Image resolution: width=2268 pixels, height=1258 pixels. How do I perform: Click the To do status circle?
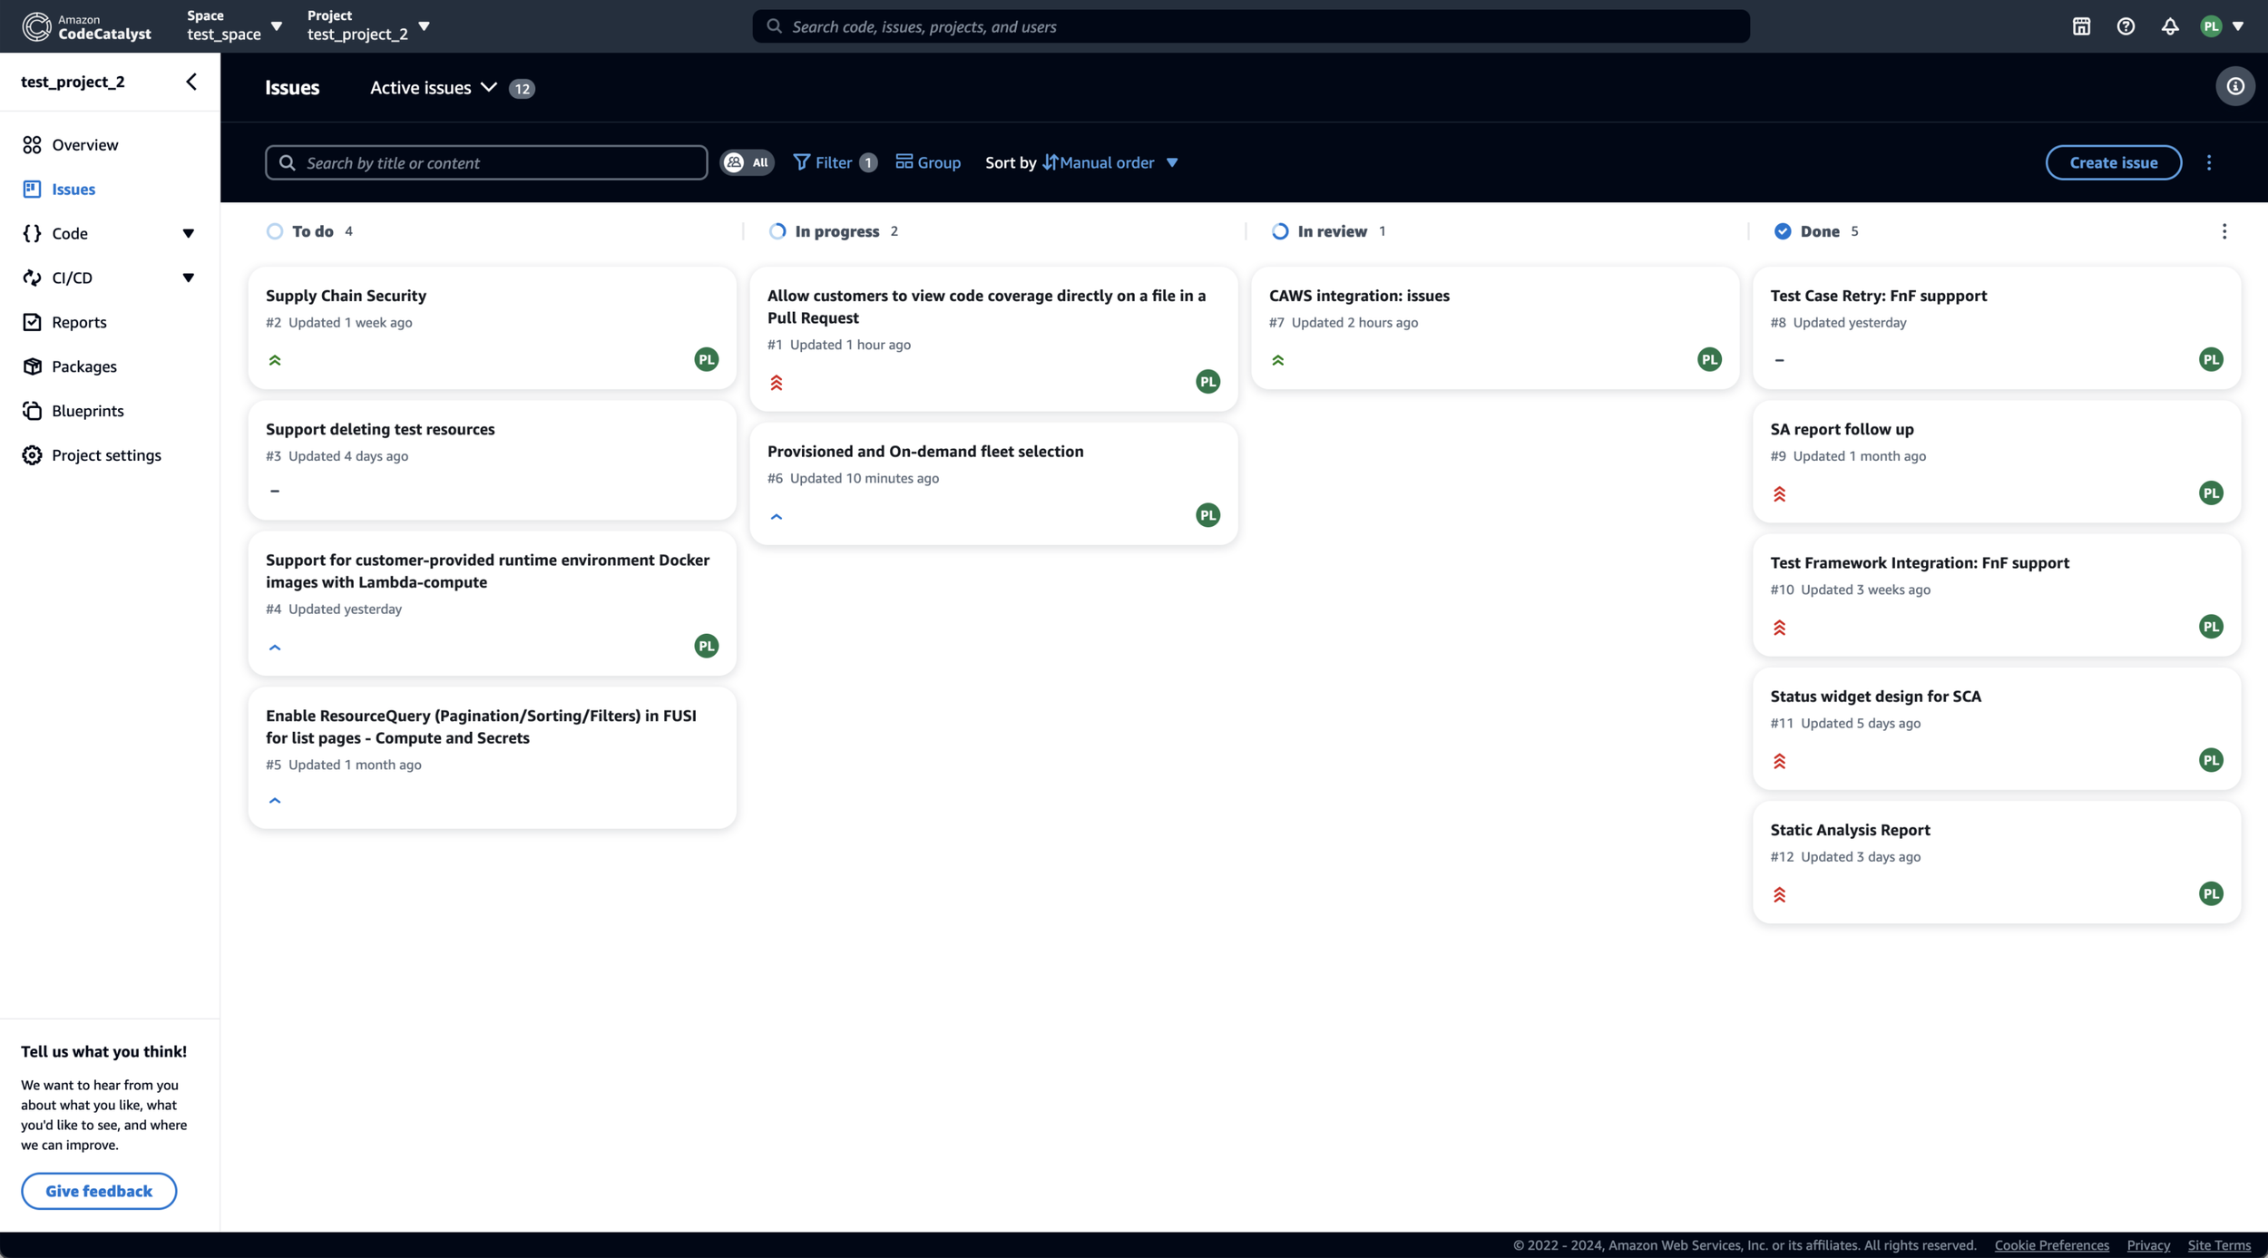[x=275, y=231]
